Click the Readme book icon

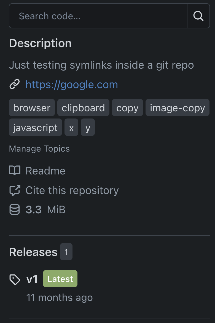tap(15, 171)
